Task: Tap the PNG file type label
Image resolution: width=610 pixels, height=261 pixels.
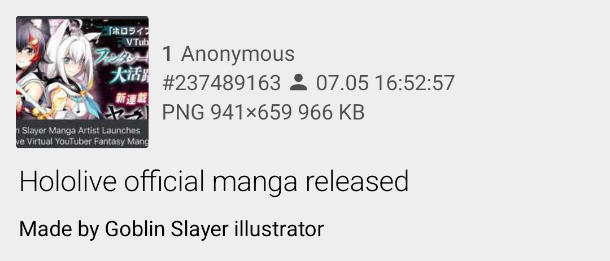Action: (x=183, y=113)
